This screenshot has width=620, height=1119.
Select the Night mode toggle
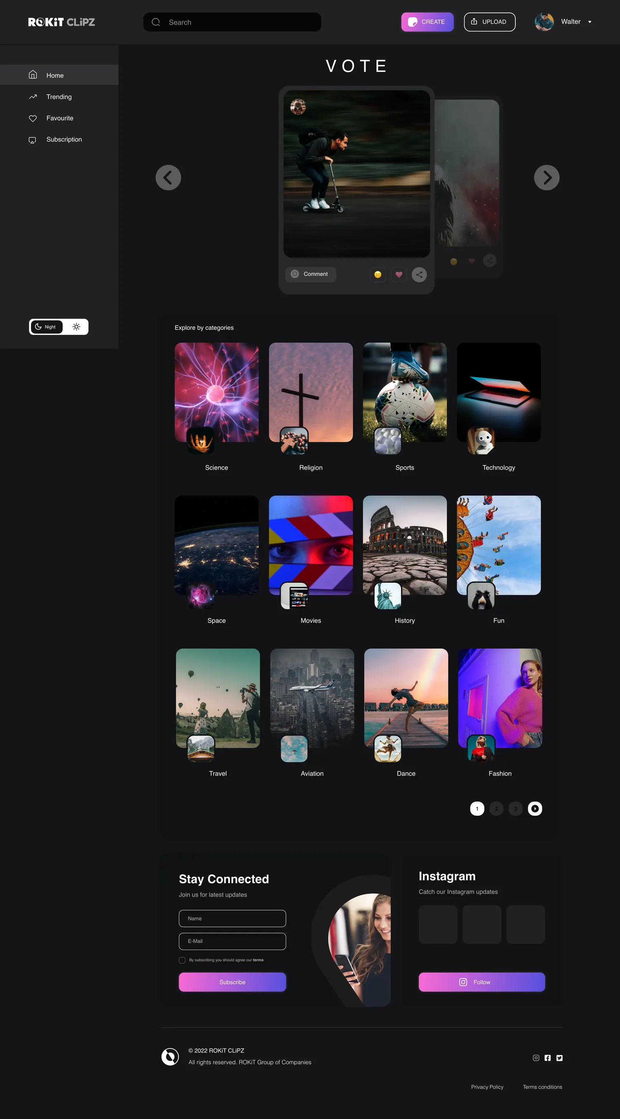click(x=46, y=327)
